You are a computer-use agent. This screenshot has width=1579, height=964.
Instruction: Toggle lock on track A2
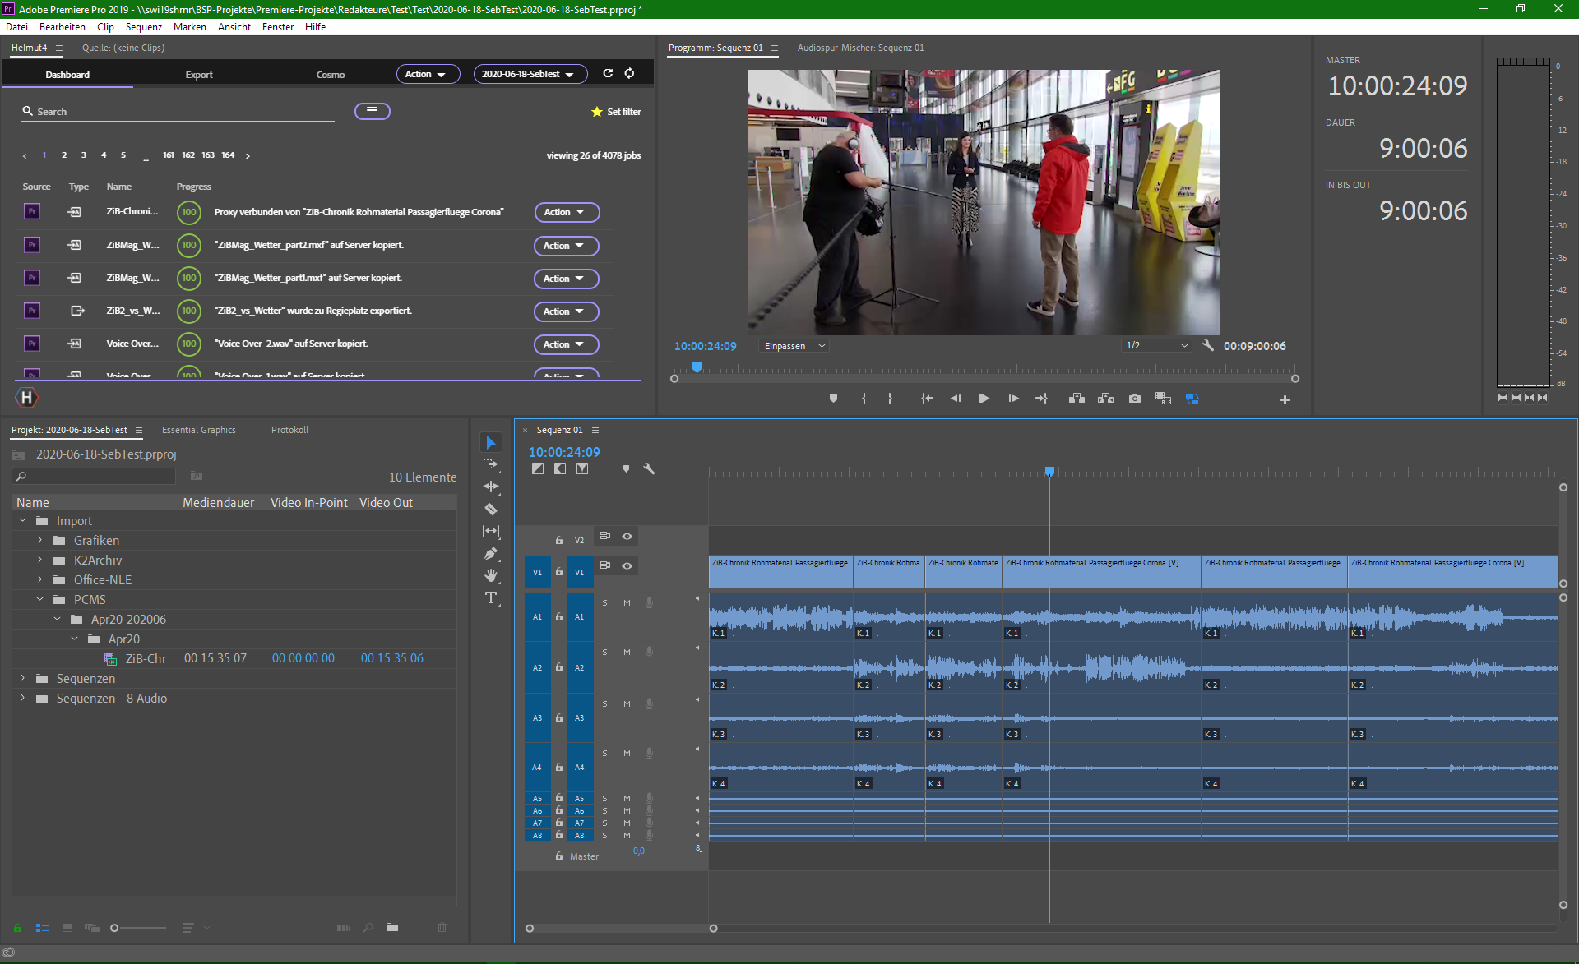click(558, 667)
